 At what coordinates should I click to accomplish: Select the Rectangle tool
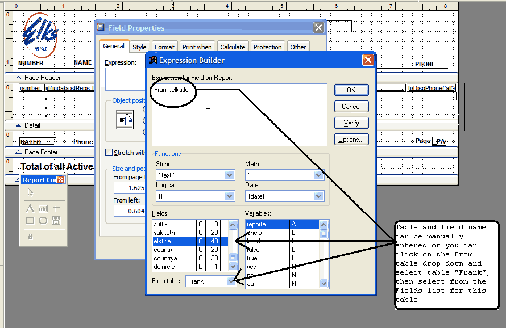click(x=30, y=221)
